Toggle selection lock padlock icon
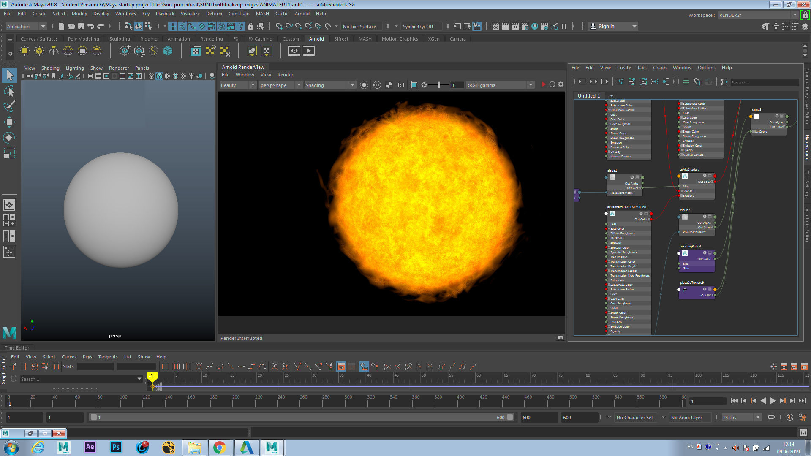 tap(250, 26)
